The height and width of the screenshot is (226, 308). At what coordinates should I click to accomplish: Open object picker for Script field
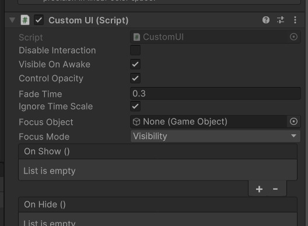(293, 37)
